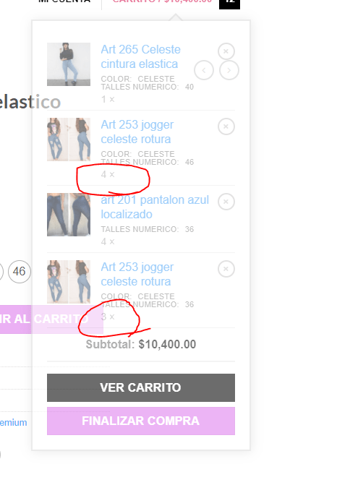Select size 46 option circle
The image size is (337, 498).
coord(20,272)
